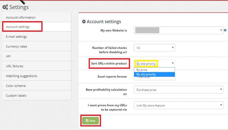228x130 pixels.
Task: Open Matching suggestions section
Action: click(37, 76)
